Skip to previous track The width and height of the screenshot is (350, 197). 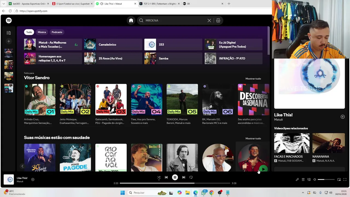click(166, 177)
